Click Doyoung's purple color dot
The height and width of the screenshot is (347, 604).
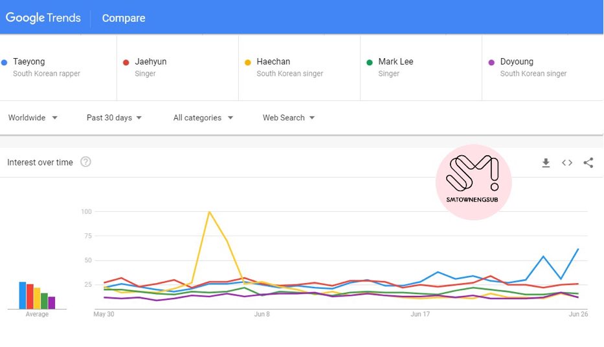click(491, 62)
